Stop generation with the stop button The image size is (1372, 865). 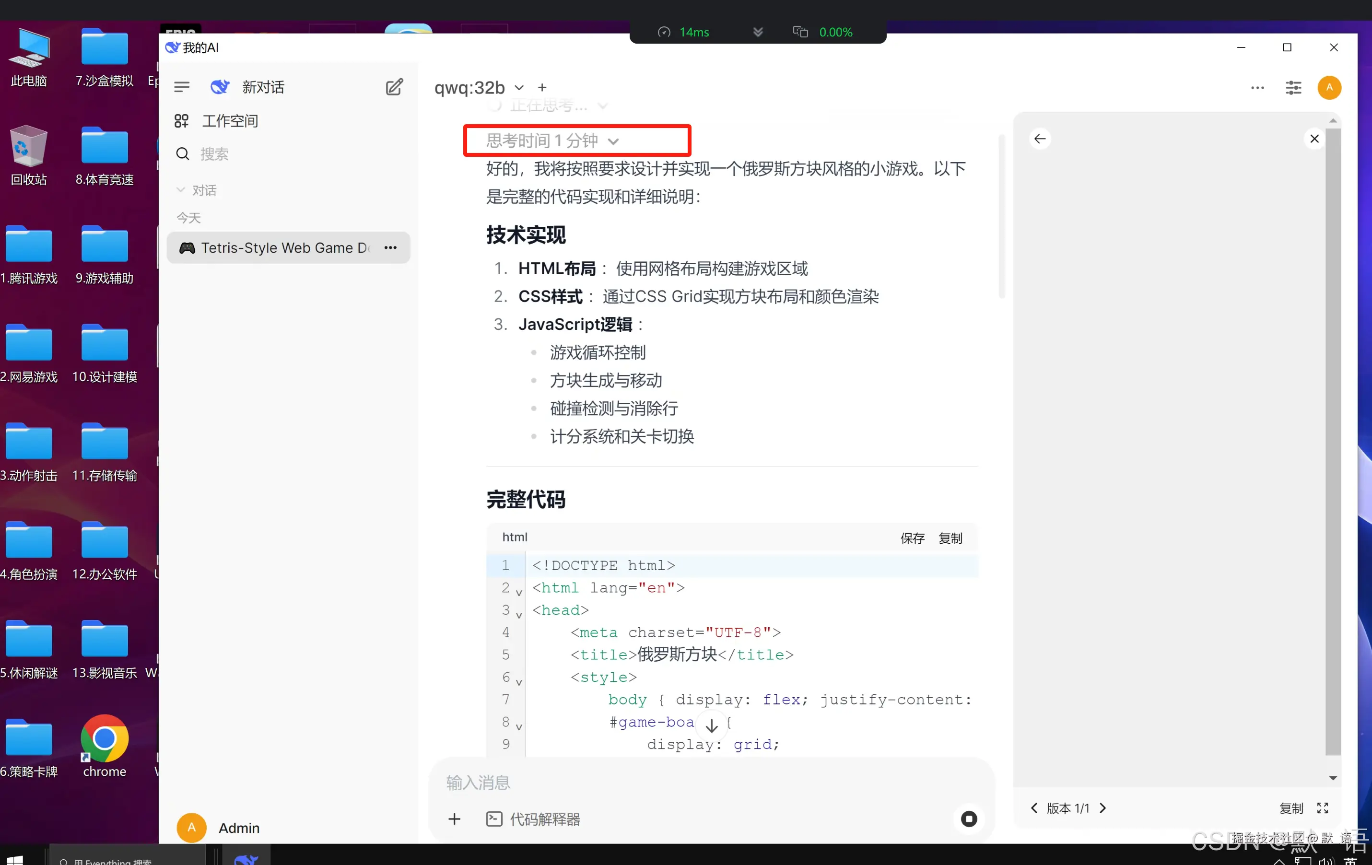(968, 819)
